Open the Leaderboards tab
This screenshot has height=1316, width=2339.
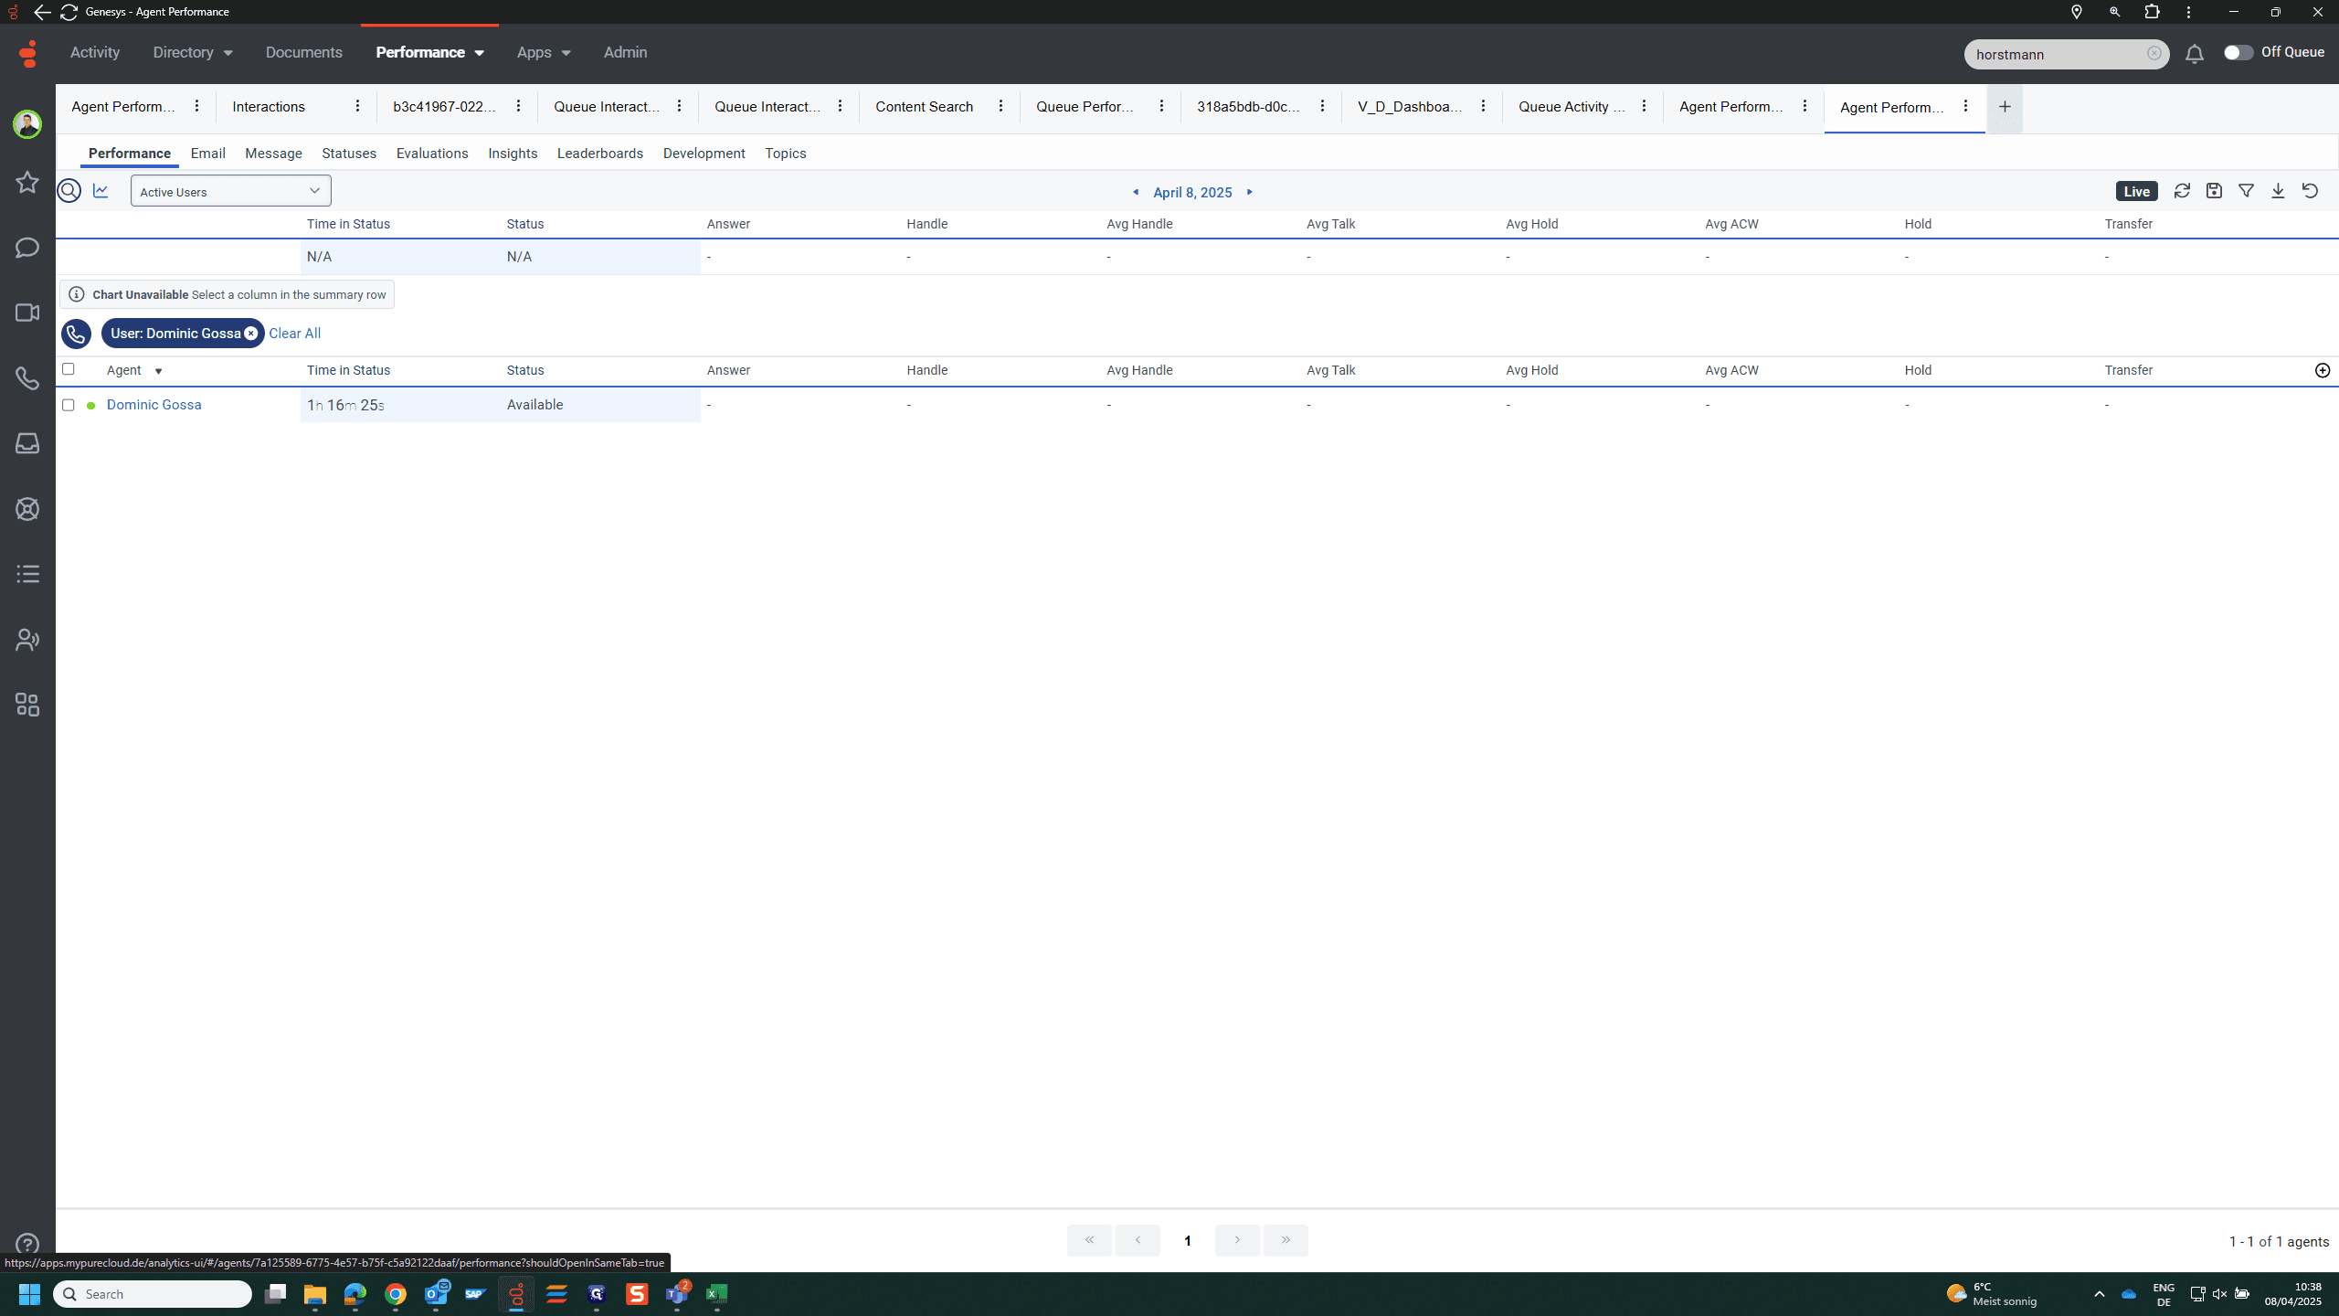(599, 154)
